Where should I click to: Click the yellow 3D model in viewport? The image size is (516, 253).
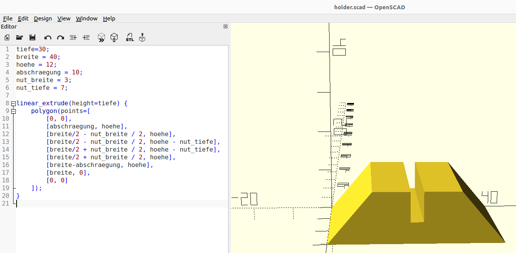click(x=386, y=216)
